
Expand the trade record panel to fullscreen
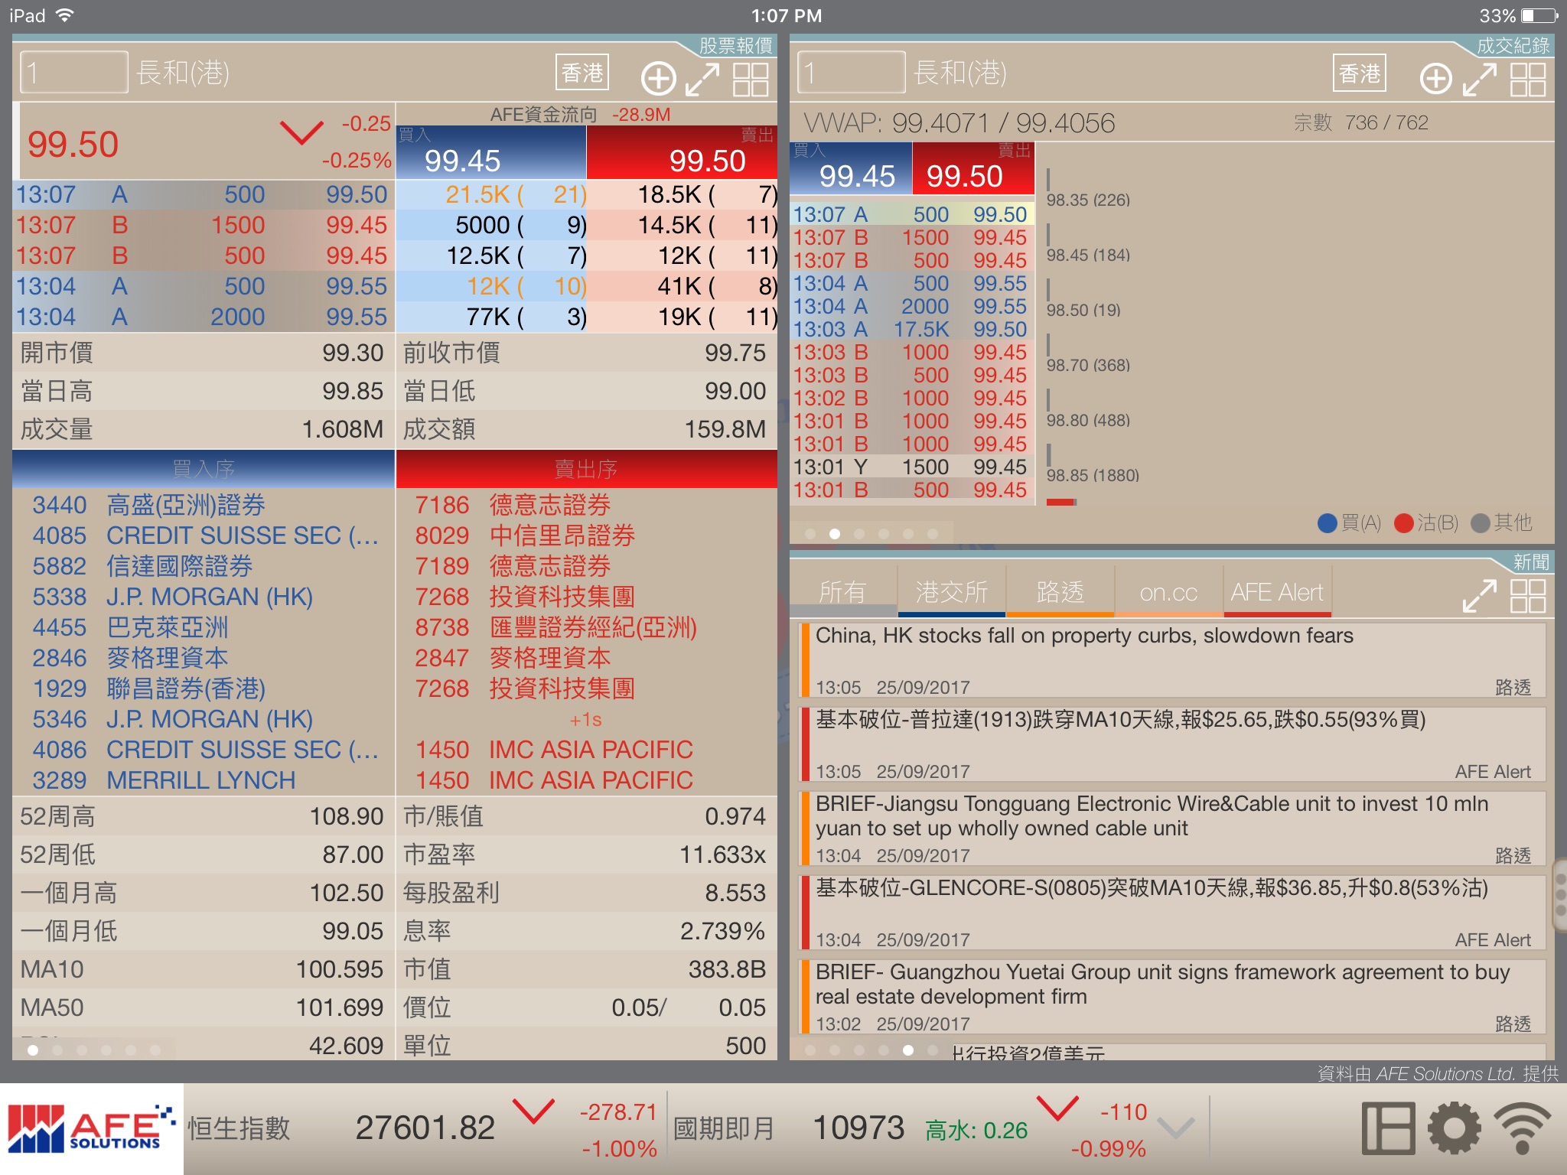pos(1480,79)
